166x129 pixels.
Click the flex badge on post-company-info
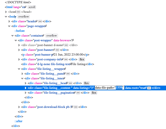82,59
